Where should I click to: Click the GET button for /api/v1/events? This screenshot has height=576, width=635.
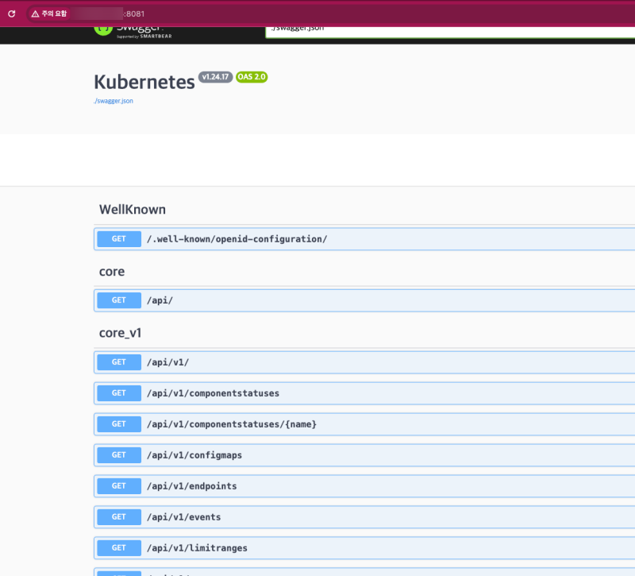(119, 517)
